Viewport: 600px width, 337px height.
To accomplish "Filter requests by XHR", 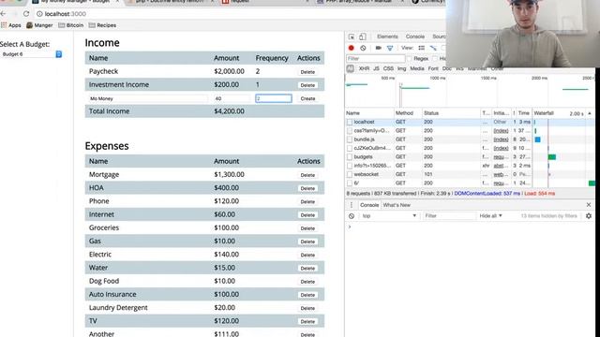I will pos(364,68).
